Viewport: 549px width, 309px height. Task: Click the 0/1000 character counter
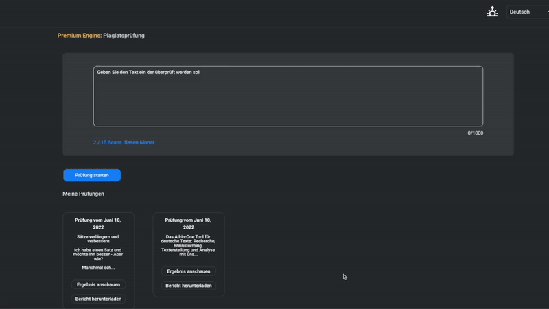(475, 133)
